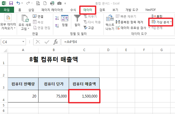Screen dimensions: 175x114
Task: Click the formula bar showing =A4*B4
Action: pos(118,42)
